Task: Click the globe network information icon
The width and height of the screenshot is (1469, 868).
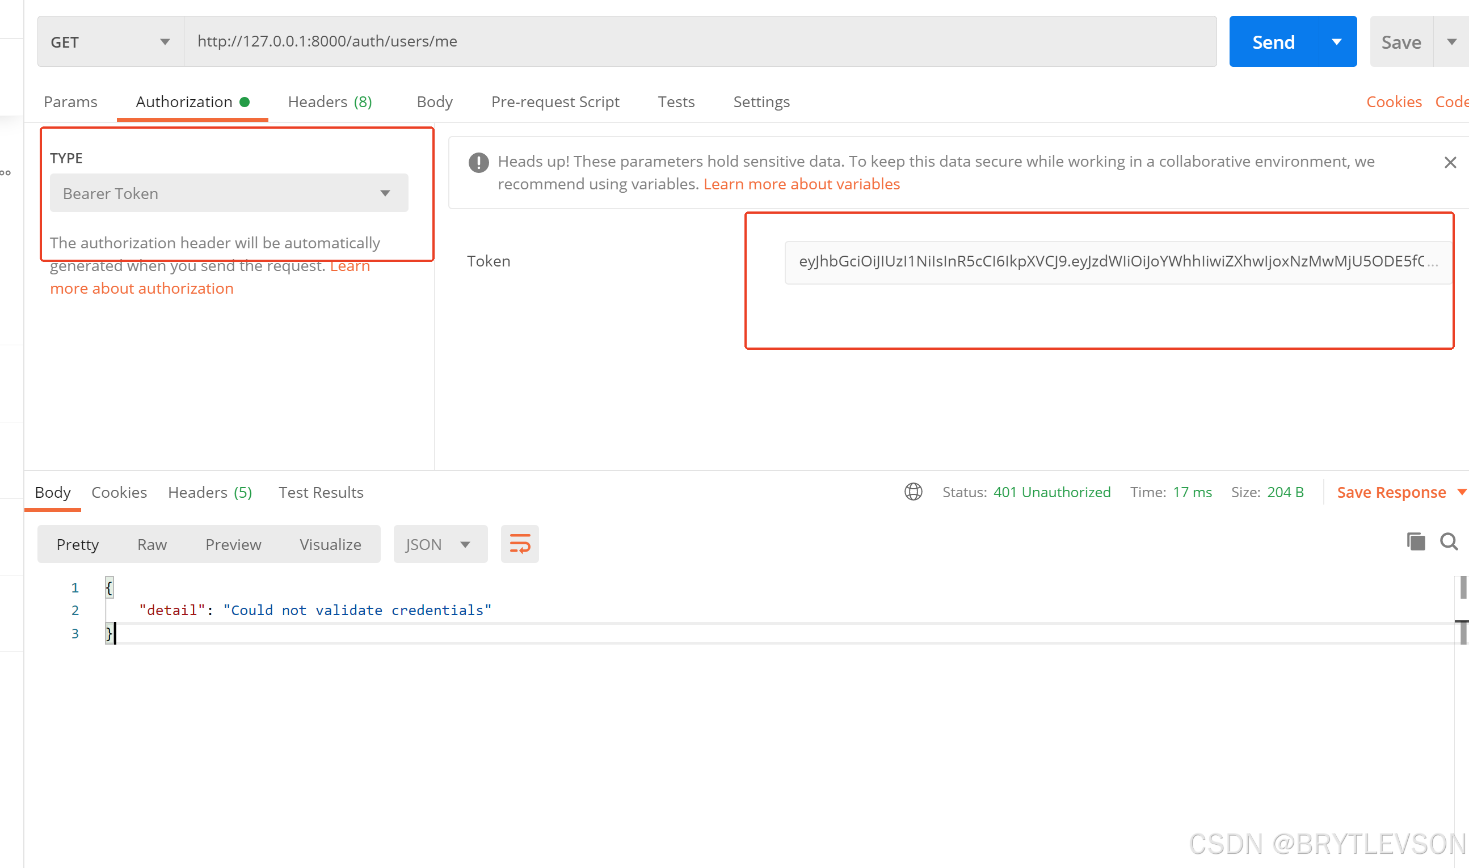Action: click(912, 492)
